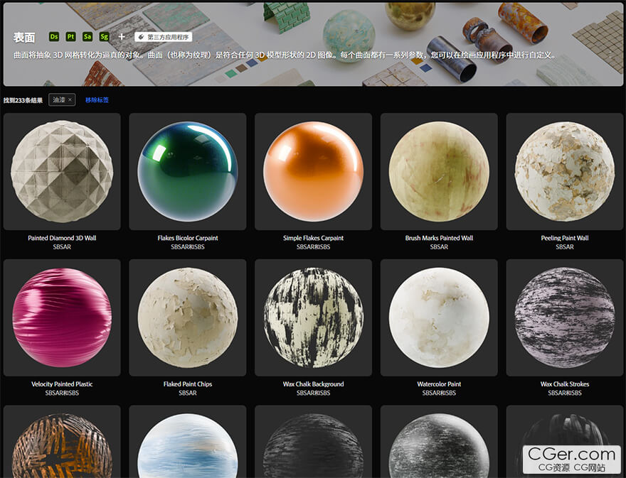Open the Brush Marks Painted Wall thumbnail

439,171
